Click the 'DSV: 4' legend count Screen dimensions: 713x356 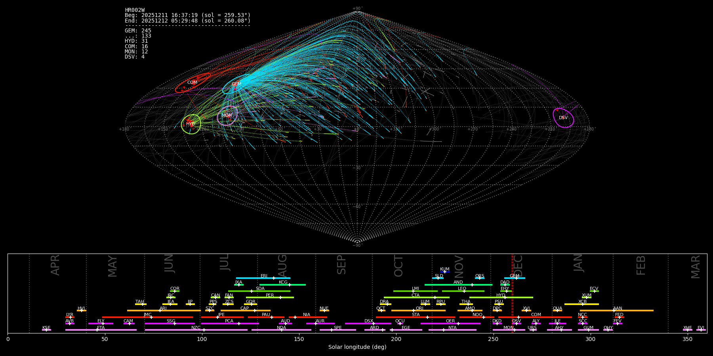135,57
